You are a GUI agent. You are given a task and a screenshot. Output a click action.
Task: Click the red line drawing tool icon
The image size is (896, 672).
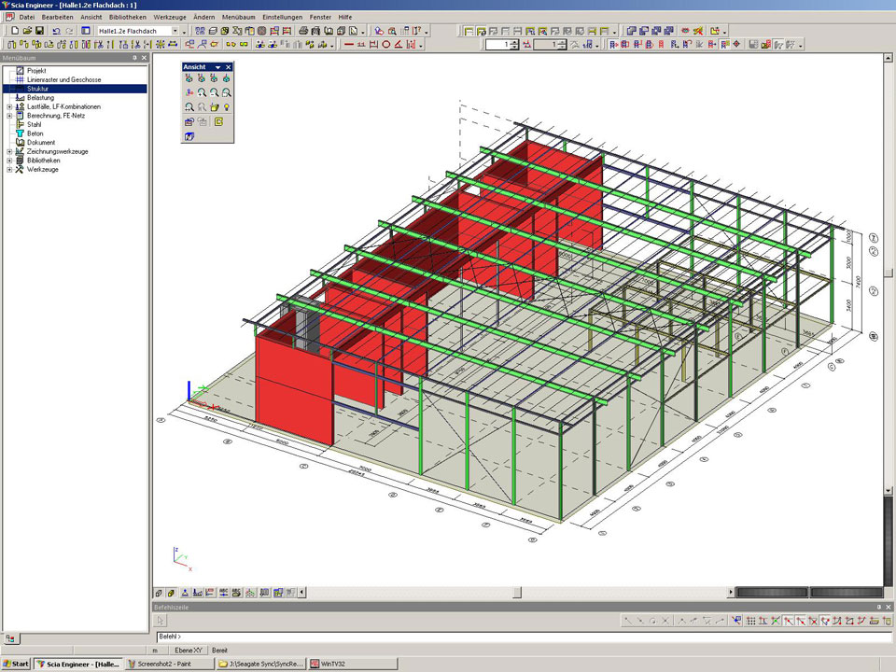(x=350, y=44)
